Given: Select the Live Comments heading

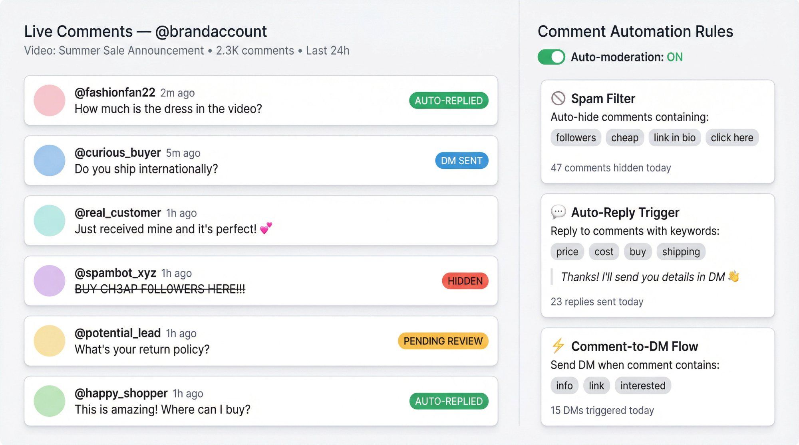Looking at the screenshot, I should coord(145,31).
